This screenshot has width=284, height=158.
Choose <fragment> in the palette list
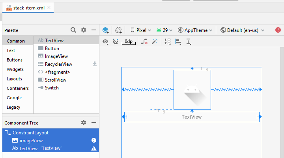point(66,72)
